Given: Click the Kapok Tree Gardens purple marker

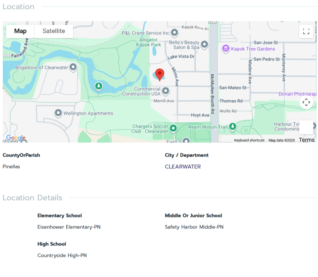Looking at the screenshot, I should pos(225,49).
